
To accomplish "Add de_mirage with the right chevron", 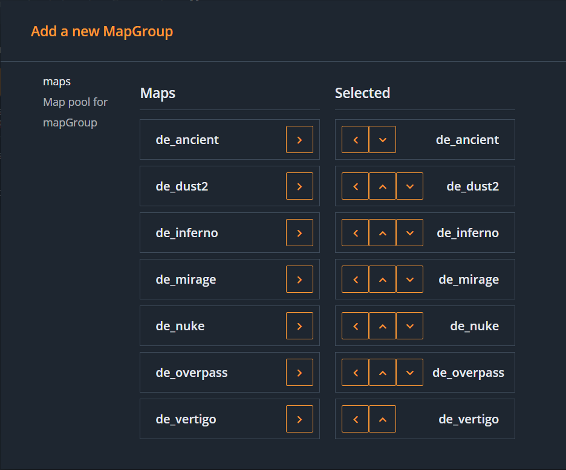I will 299,279.
